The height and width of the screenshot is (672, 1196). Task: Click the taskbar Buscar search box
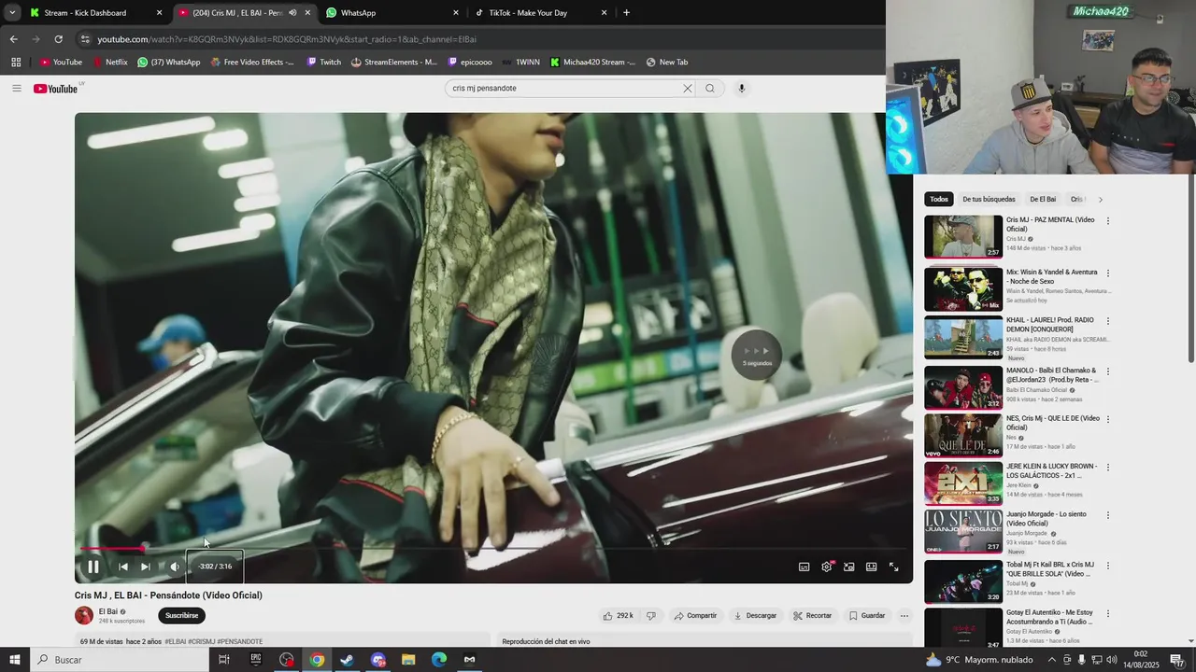pos(119,660)
